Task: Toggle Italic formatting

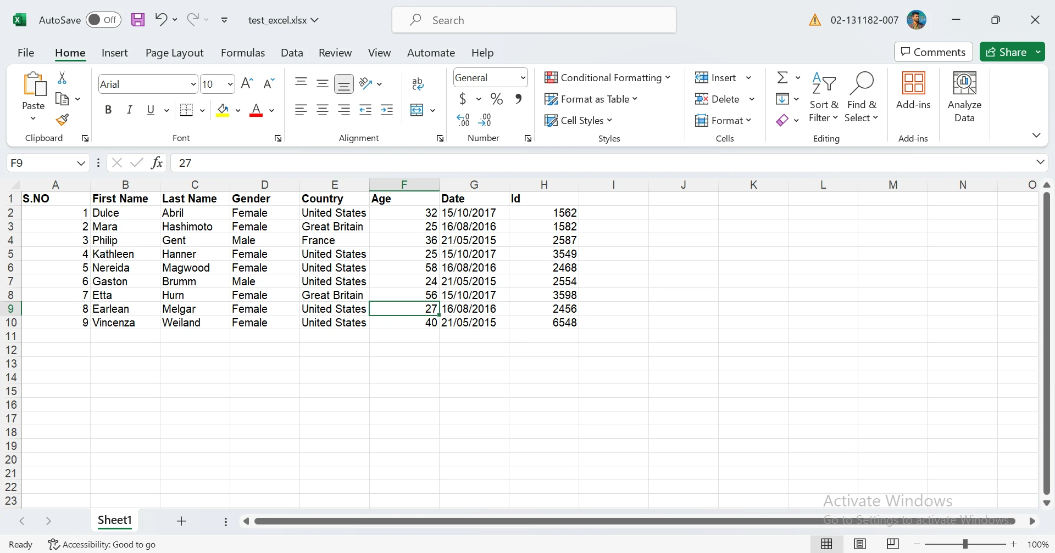Action: [130, 110]
